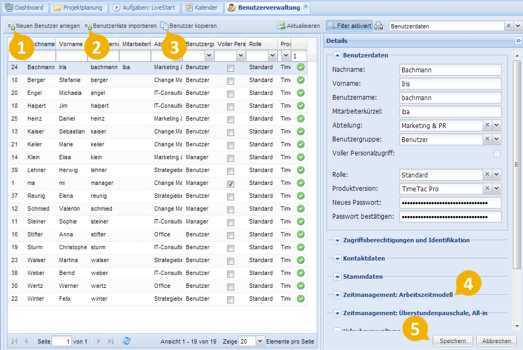
Task: Open the Zeige page size dropdown
Action: [260, 341]
